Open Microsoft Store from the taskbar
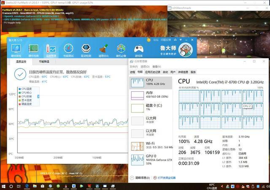The width and height of the screenshot is (270, 190). (x=43, y=186)
